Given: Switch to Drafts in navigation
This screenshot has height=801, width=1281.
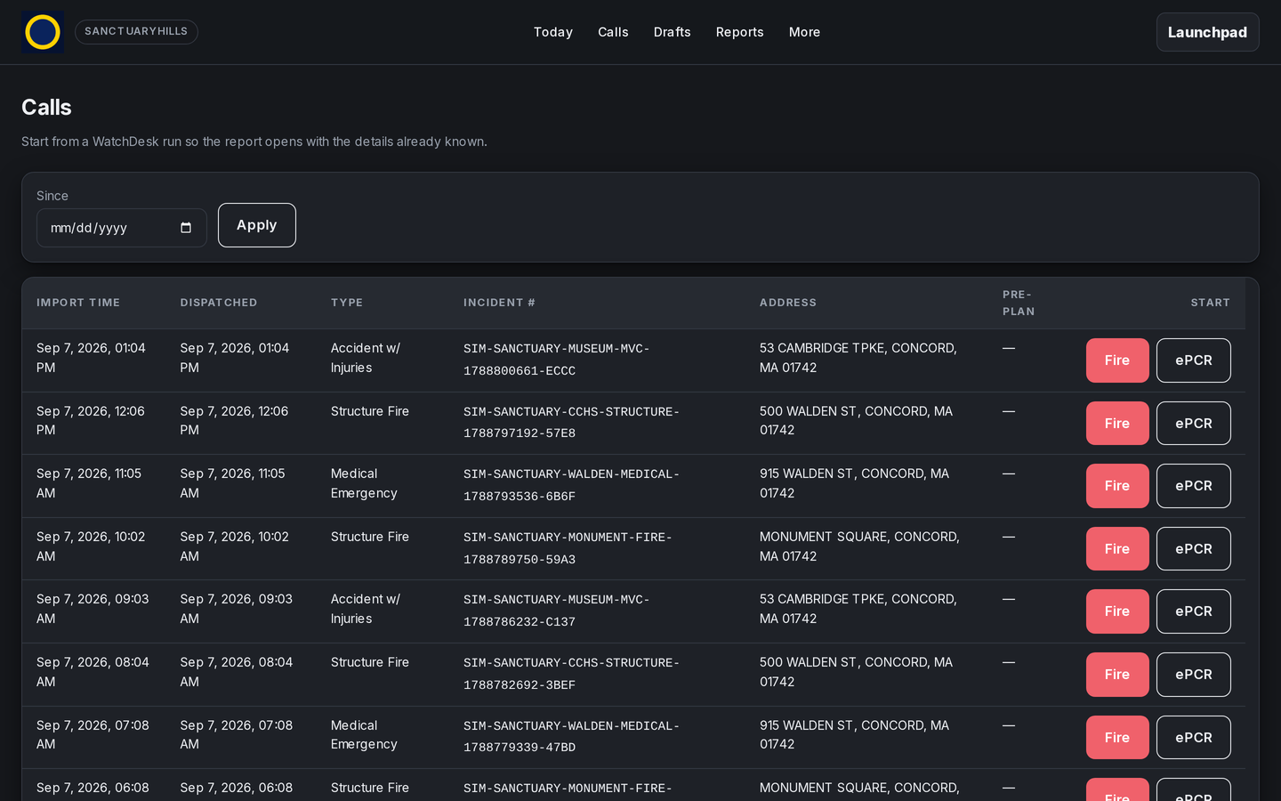Looking at the screenshot, I should pos(673,32).
